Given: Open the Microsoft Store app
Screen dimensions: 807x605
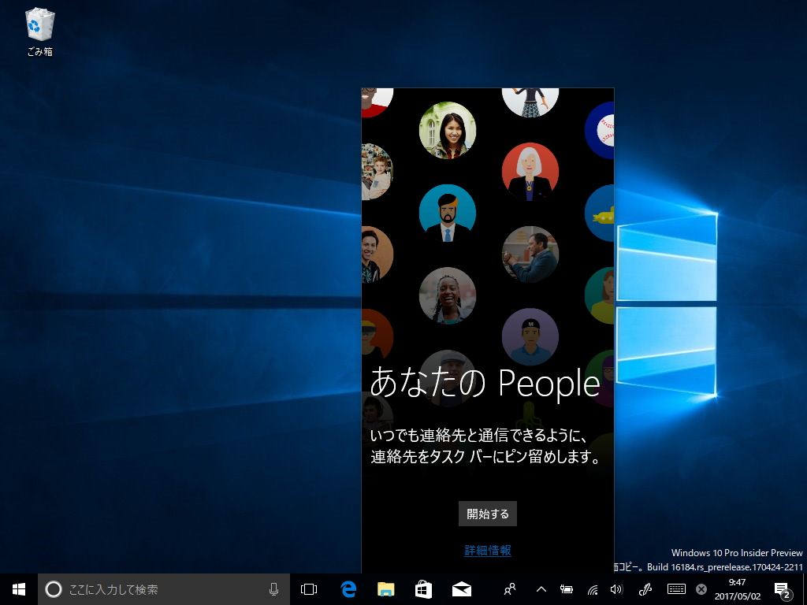Looking at the screenshot, I should click(x=422, y=588).
